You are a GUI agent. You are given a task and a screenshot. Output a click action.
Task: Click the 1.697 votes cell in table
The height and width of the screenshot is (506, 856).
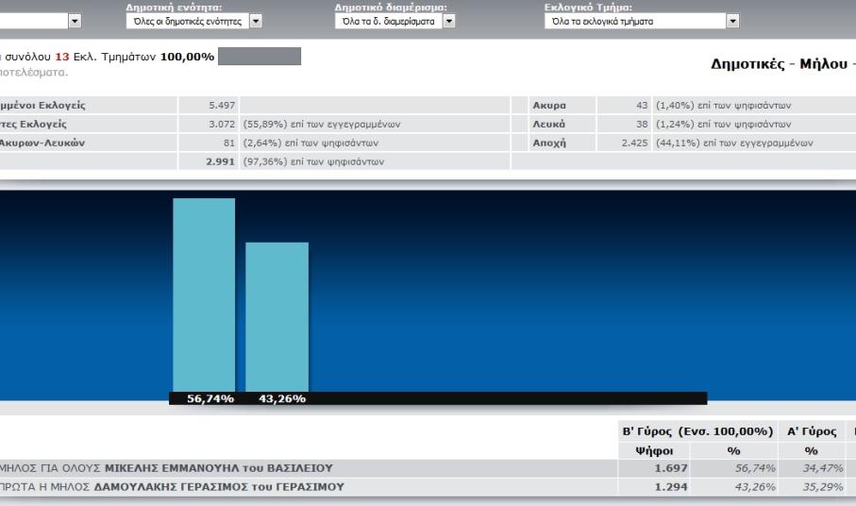(x=670, y=468)
